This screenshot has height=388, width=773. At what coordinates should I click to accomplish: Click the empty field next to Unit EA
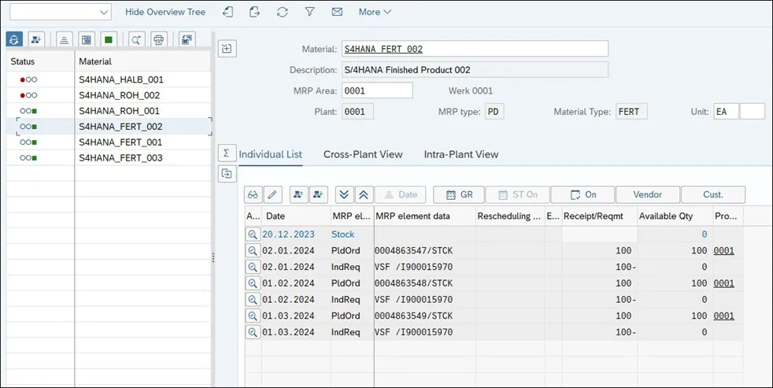[752, 112]
